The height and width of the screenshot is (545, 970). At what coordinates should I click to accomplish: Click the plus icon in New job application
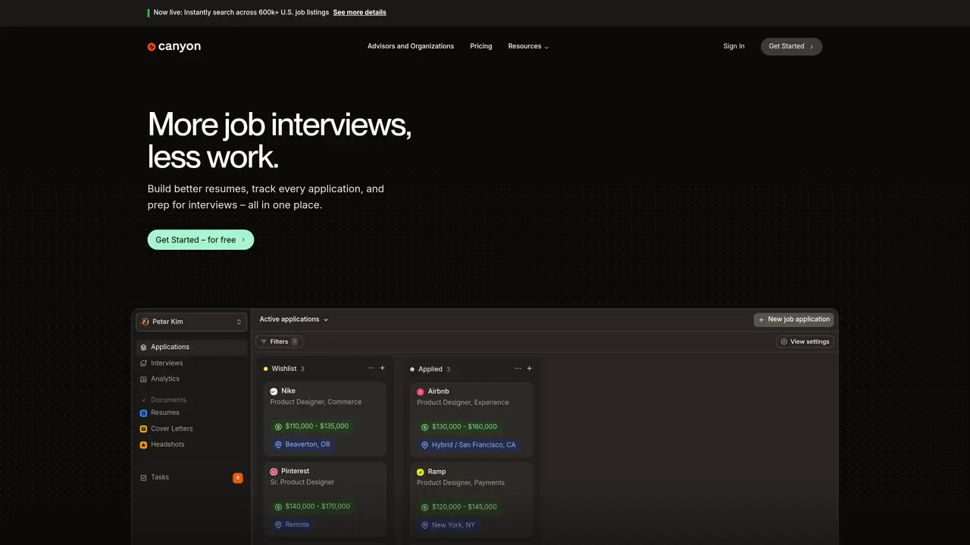(x=762, y=320)
